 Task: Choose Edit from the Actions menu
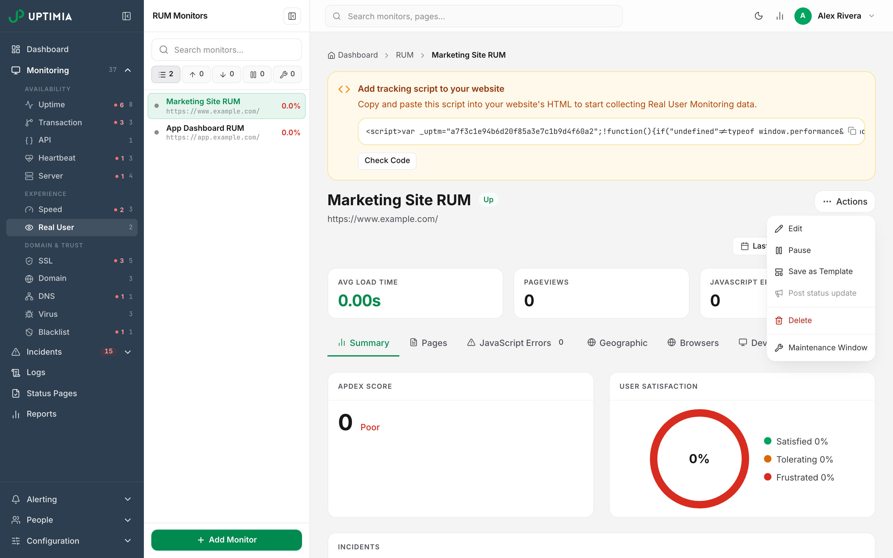[x=821, y=229]
